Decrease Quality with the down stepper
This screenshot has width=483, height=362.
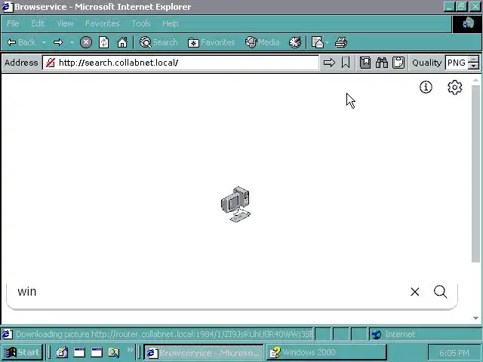click(473, 66)
